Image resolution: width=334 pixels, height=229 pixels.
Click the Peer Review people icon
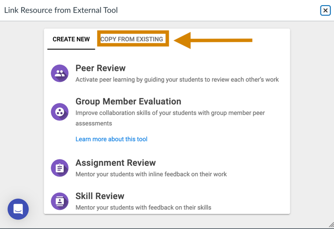(x=60, y=73)
